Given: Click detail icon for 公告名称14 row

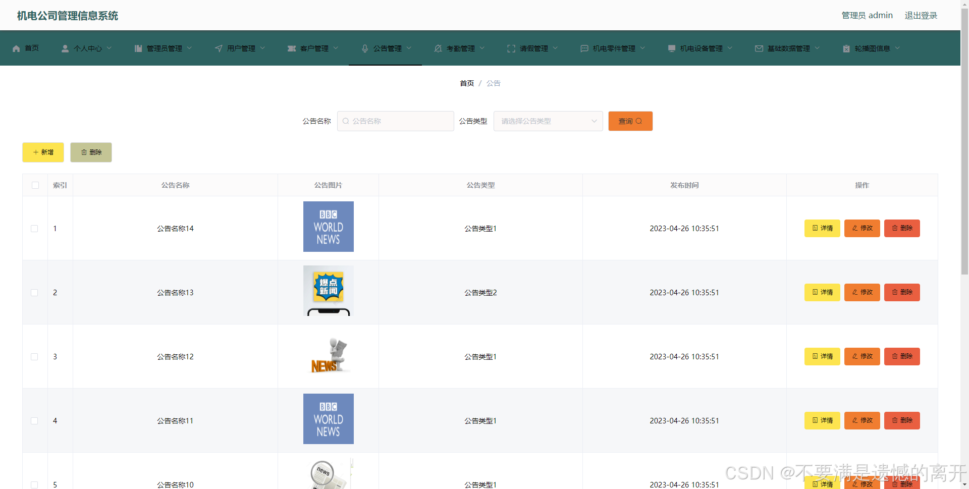Looking at the screenshot, I should 815,228.
